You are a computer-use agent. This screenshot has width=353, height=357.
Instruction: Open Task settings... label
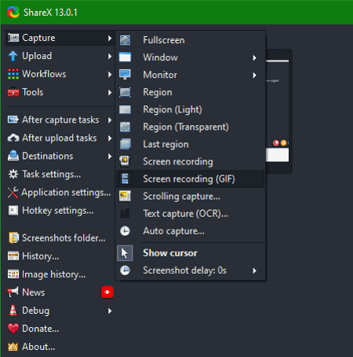click(x=52, y=175)
